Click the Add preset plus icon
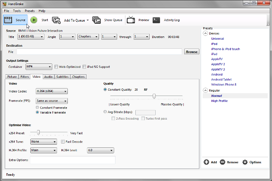 click(206, 162)
